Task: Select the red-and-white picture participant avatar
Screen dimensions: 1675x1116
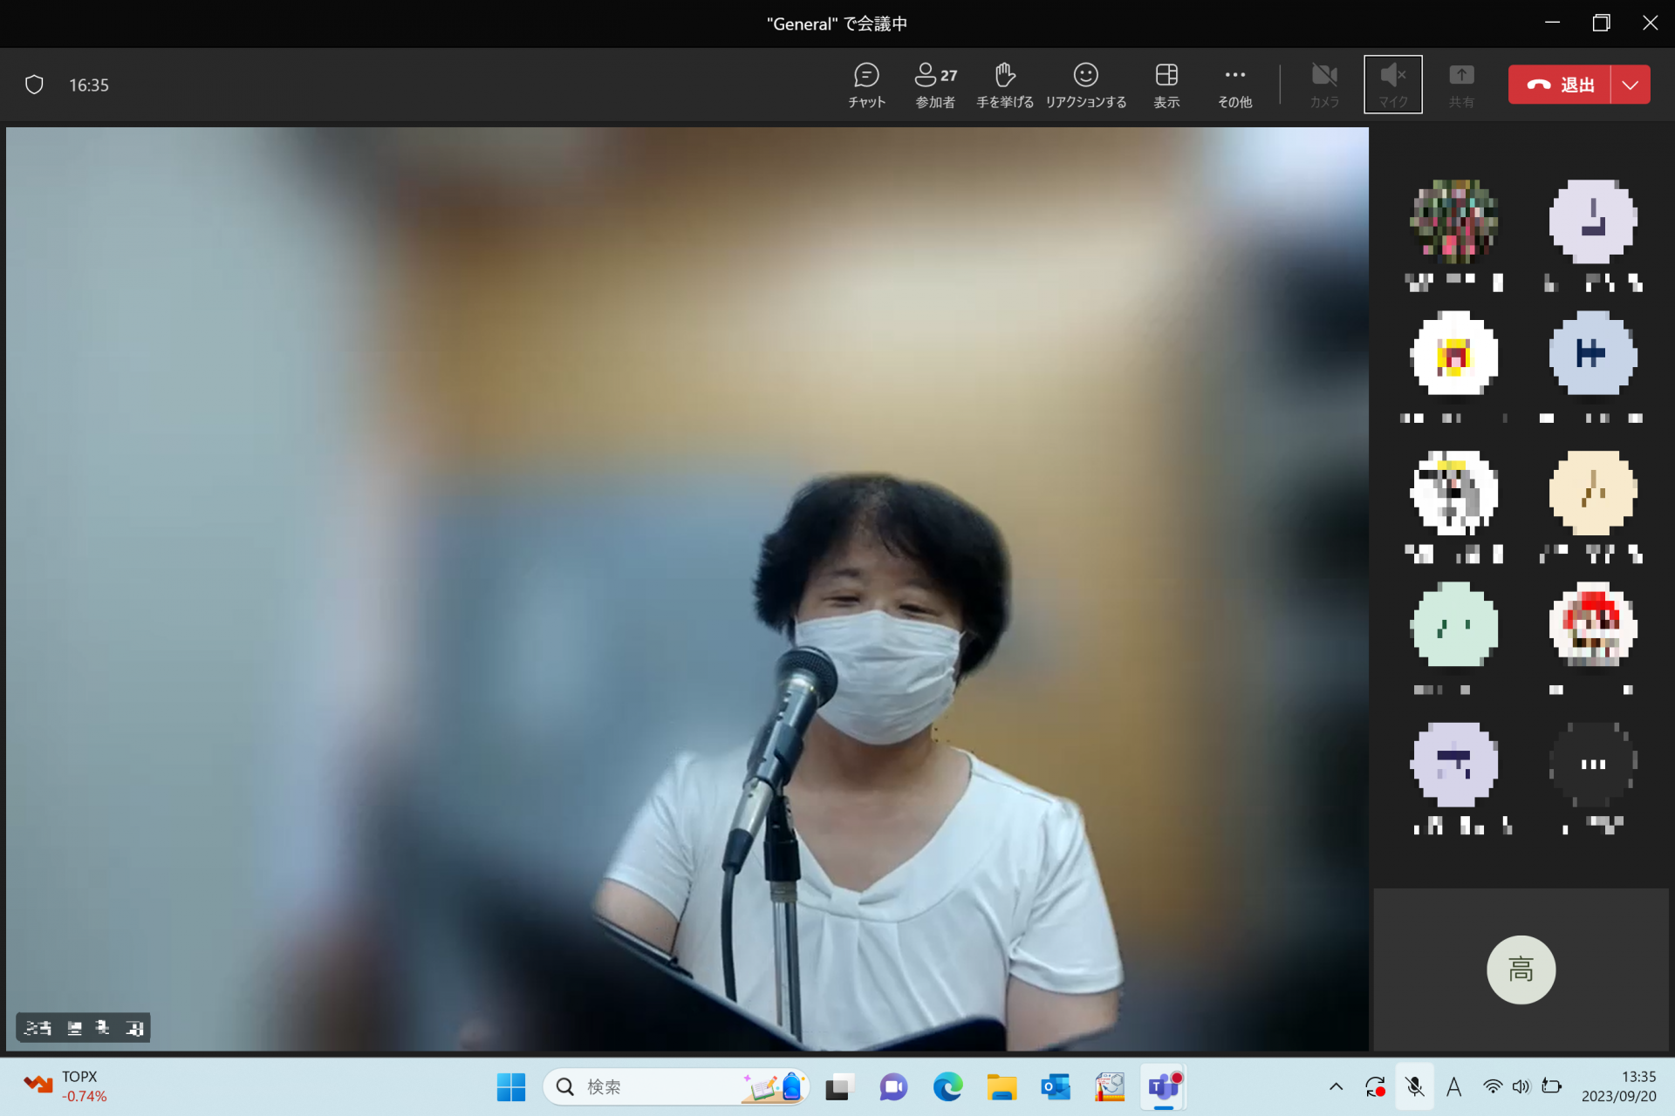Action: click(1593, 625)
